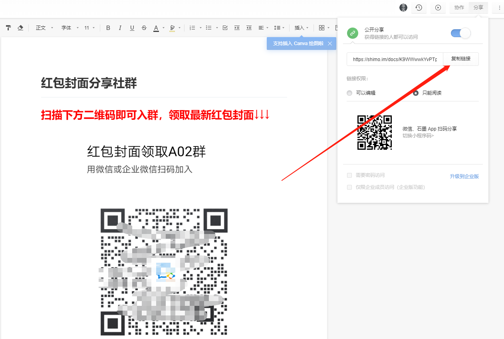This screenshot has width=504, height=339.
Task: Click the 切换小程序码 link
Action: (x=418, y=136)
